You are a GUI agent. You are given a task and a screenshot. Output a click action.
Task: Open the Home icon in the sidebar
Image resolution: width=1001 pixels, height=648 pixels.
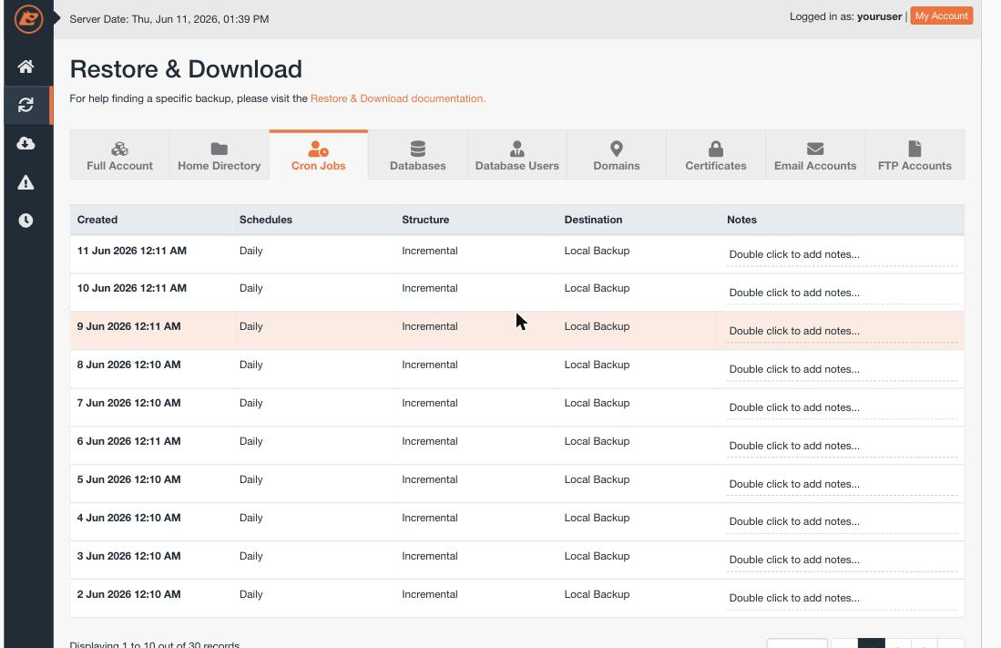pos(26,67)
